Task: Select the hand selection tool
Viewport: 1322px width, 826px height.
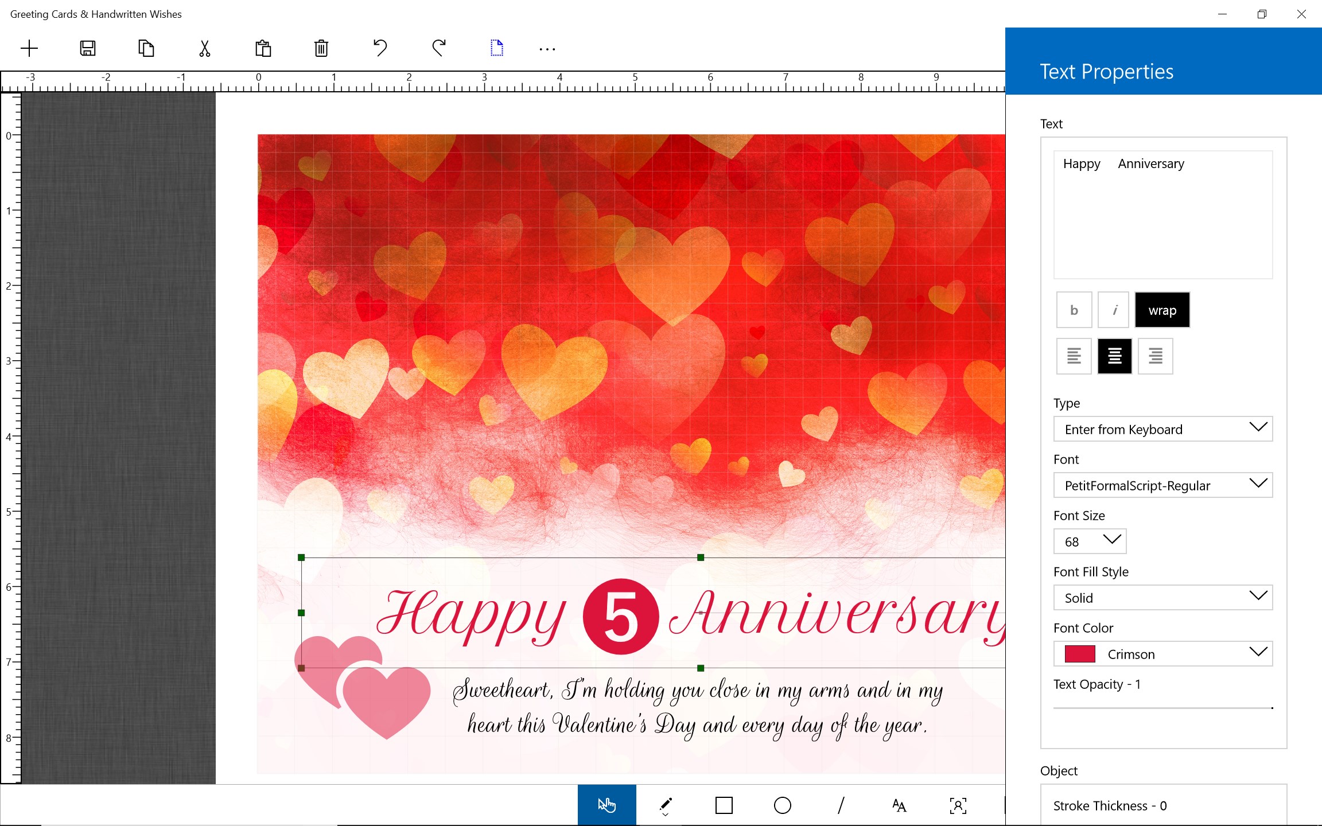Action: click(606, 805)
